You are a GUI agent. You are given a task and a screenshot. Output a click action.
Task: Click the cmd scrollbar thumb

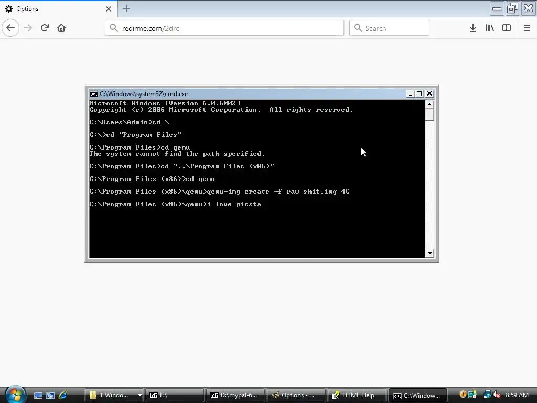click(429, 114)
